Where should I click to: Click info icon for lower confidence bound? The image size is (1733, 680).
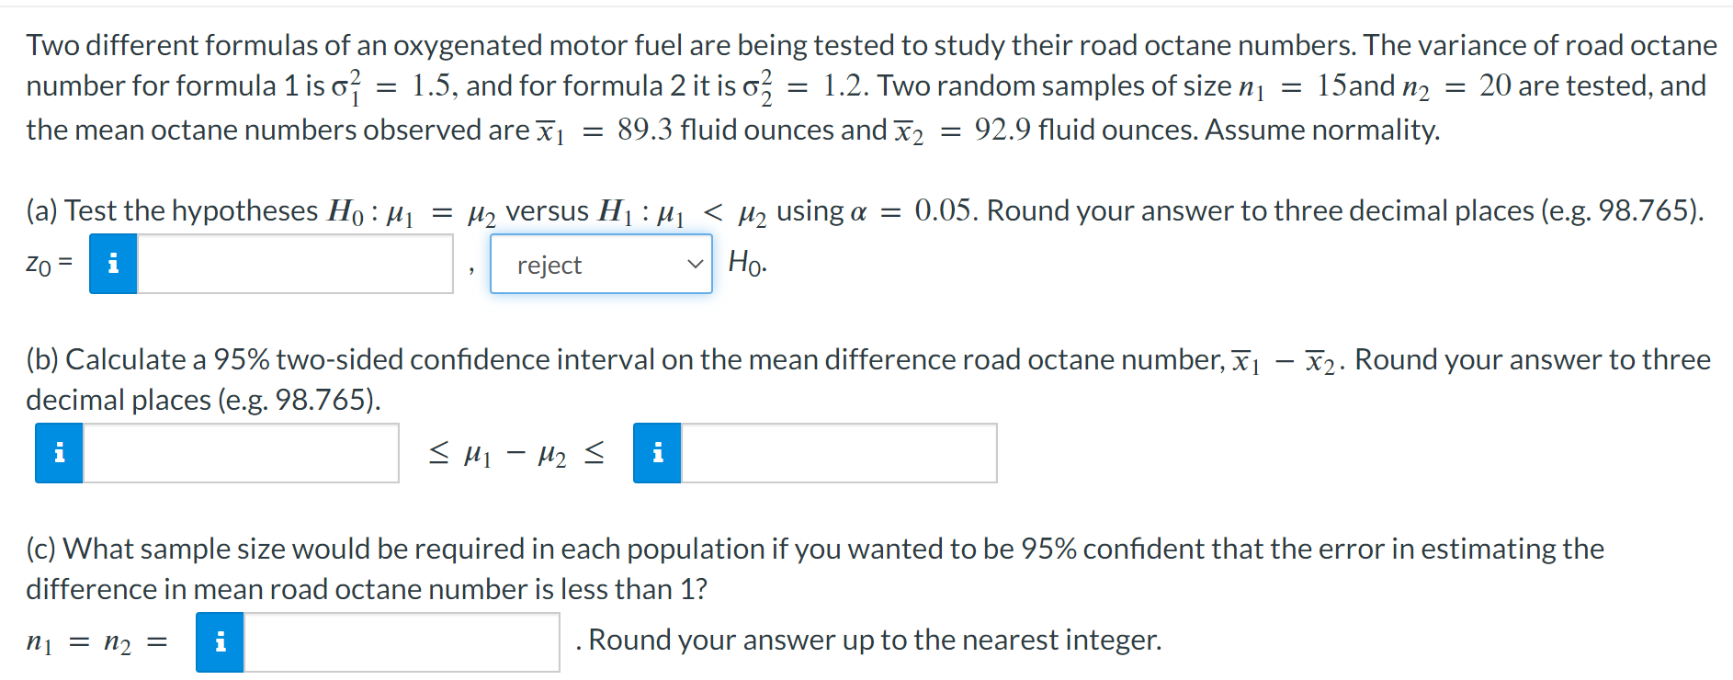tap(59, 453)
